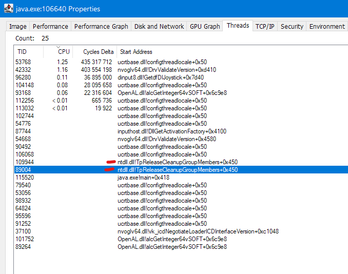Screen dimensions: 348x274
Task: Select thread 37100 vk_icdNegotiateLoaderICDInterfaceVersion row
Action: [x=24, y=231]
